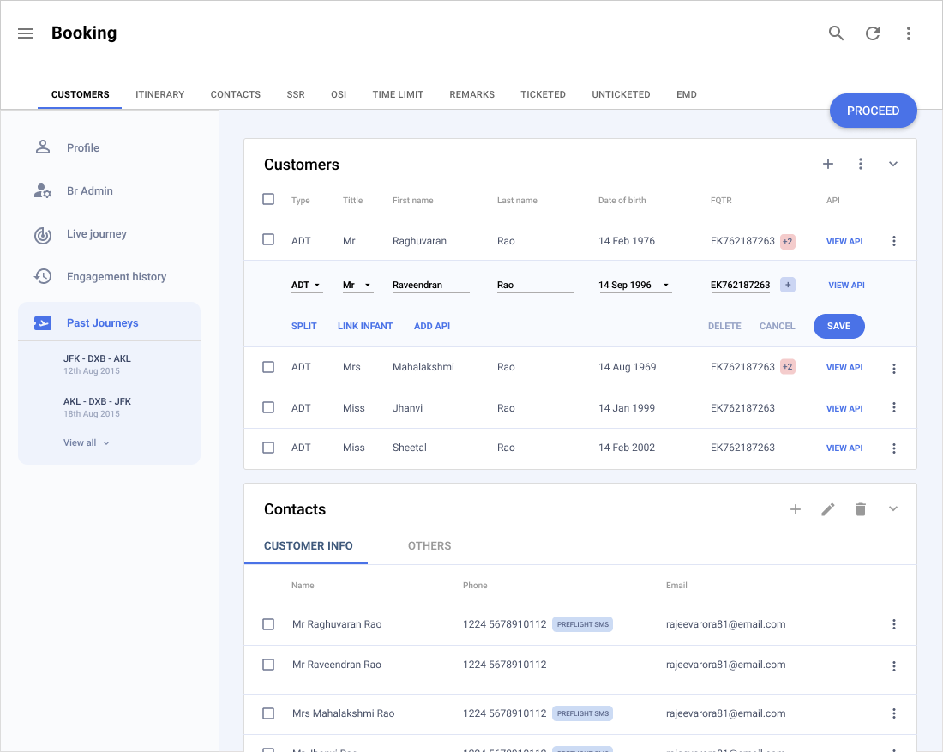
Task: Expand View all past journeys
Action: (x=87, y=442)
